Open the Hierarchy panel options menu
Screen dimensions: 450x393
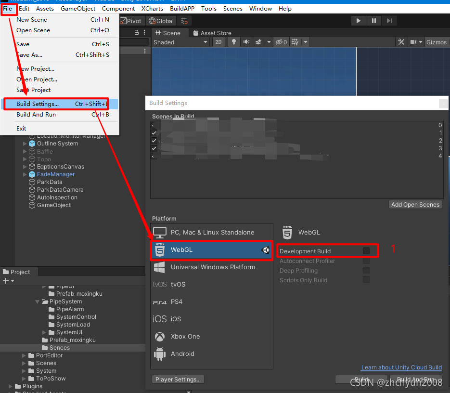click(144, 32)
